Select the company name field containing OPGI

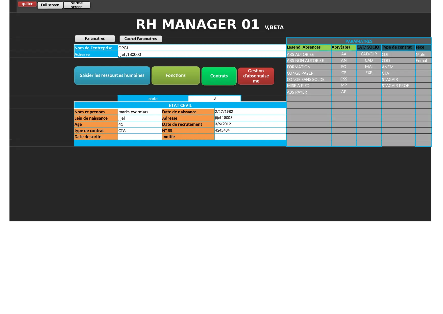pos(202,48)
